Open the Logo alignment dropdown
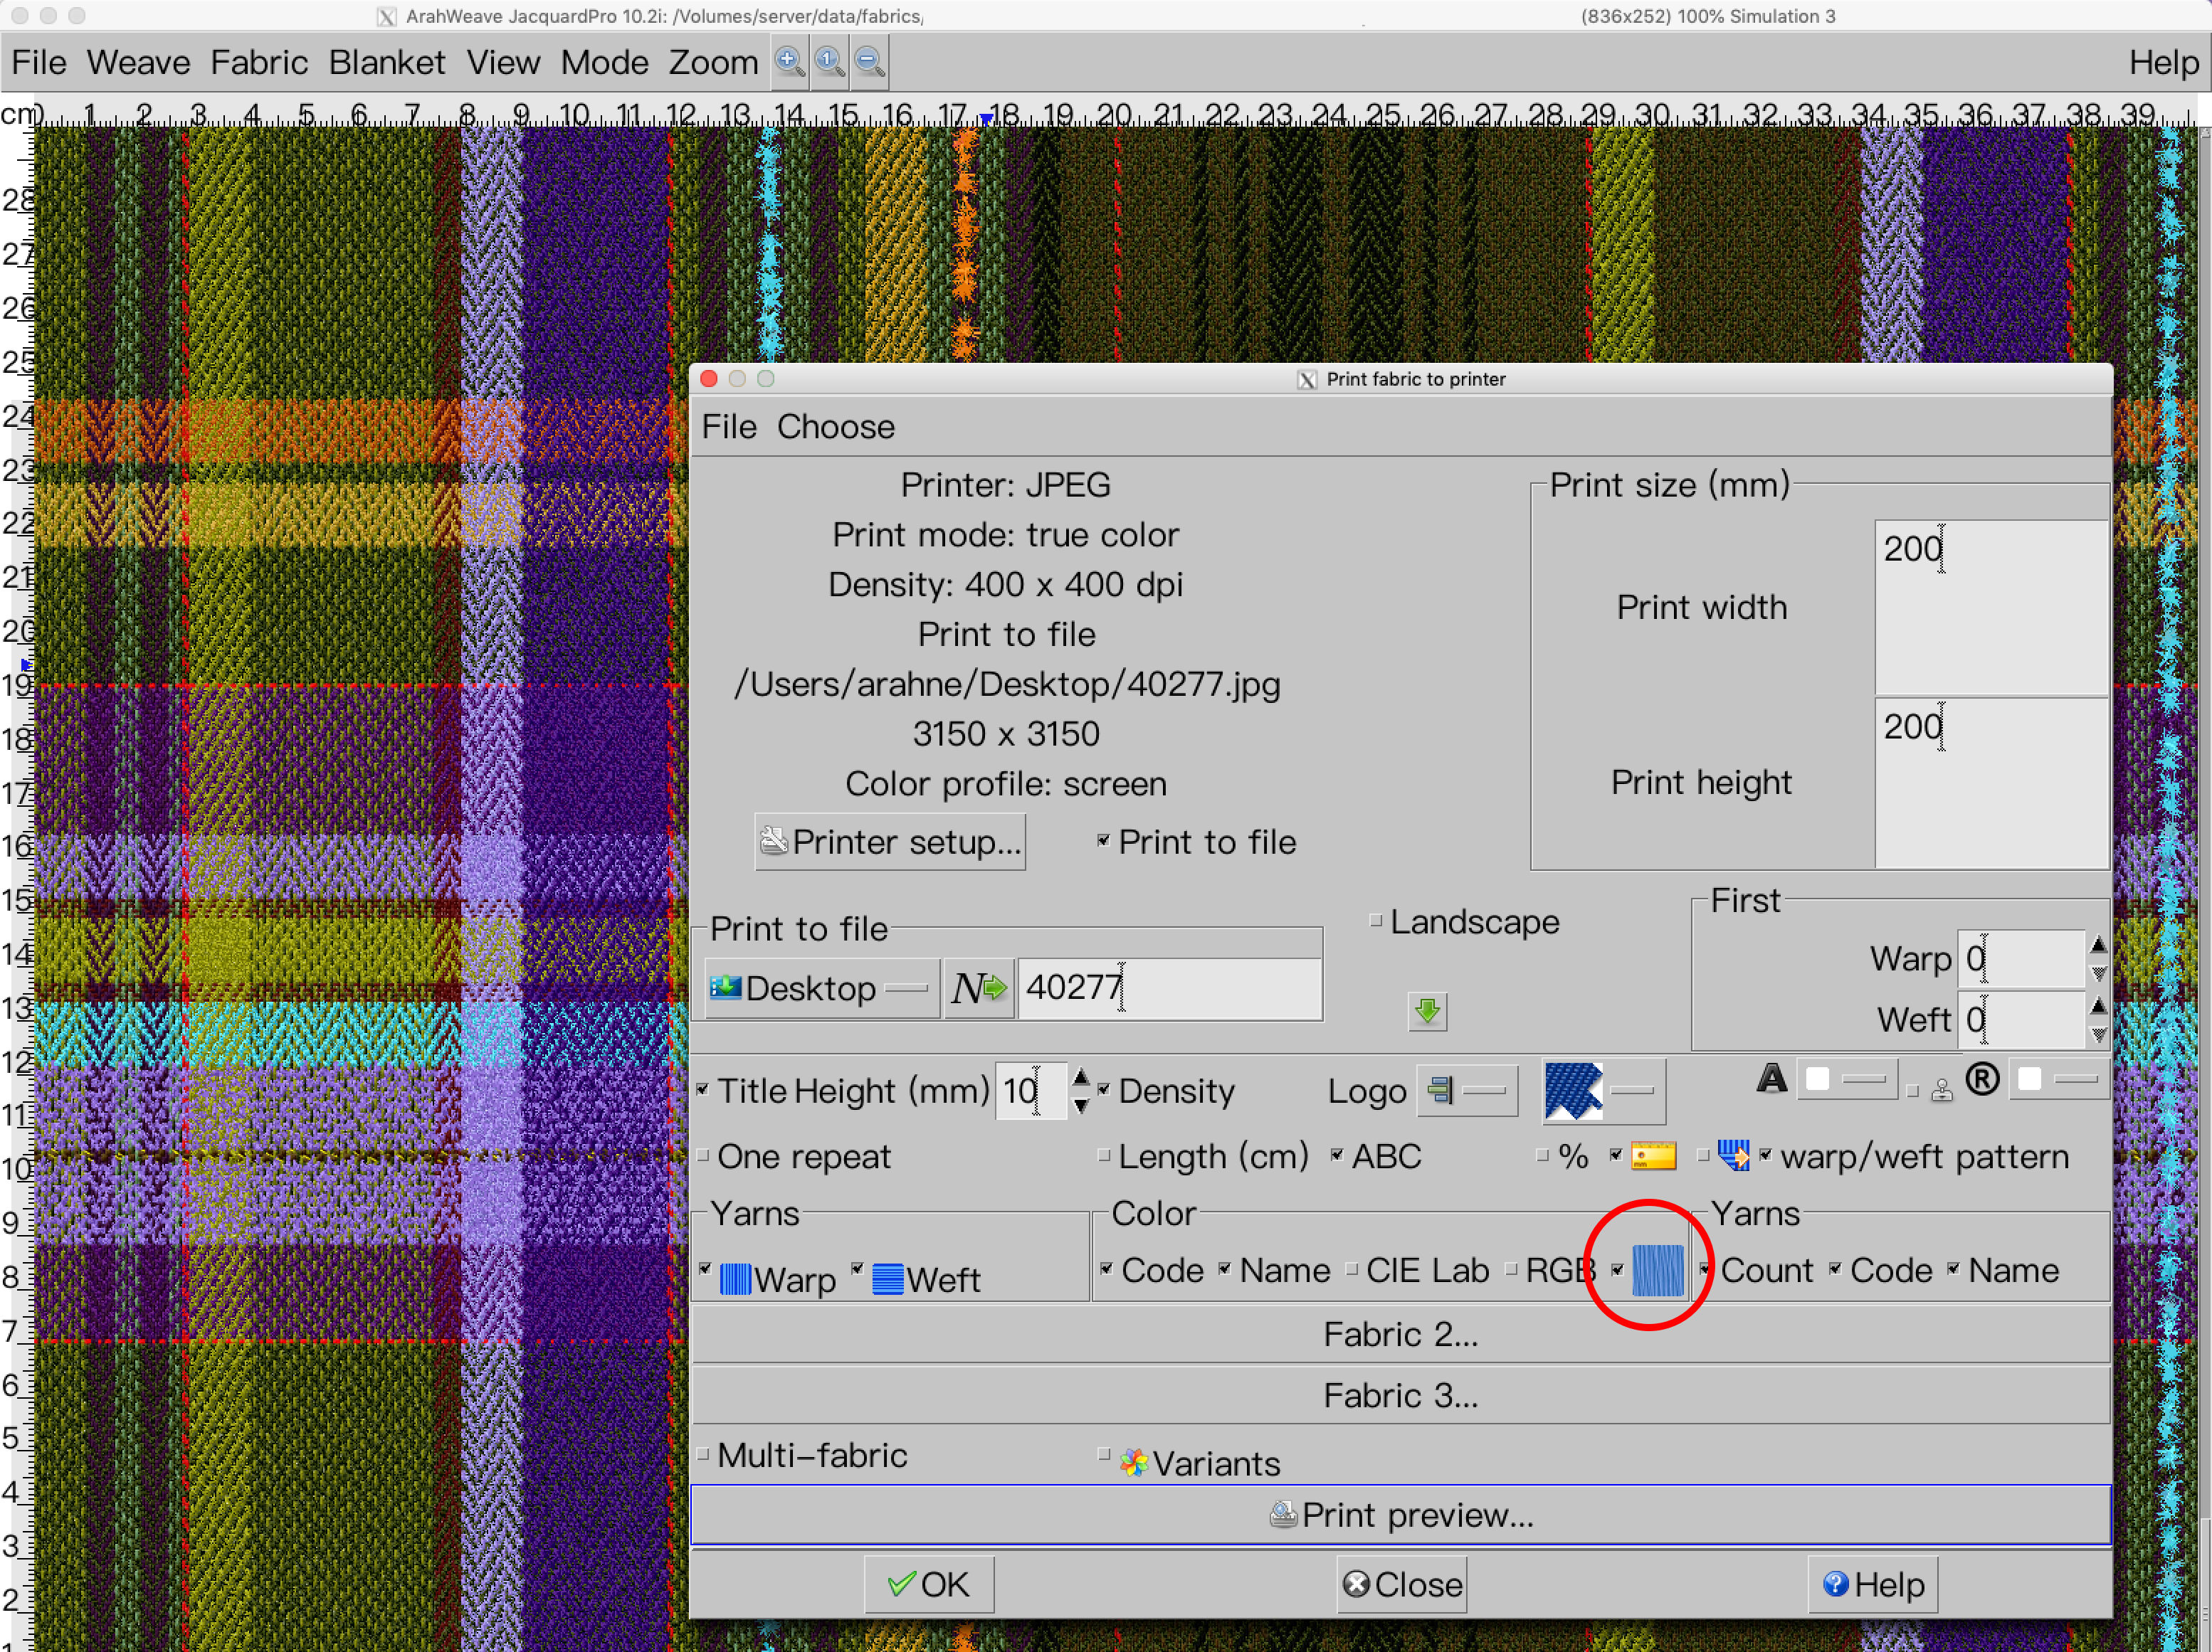This screenshot has width=2212, height=1652. point(1467,1091)
